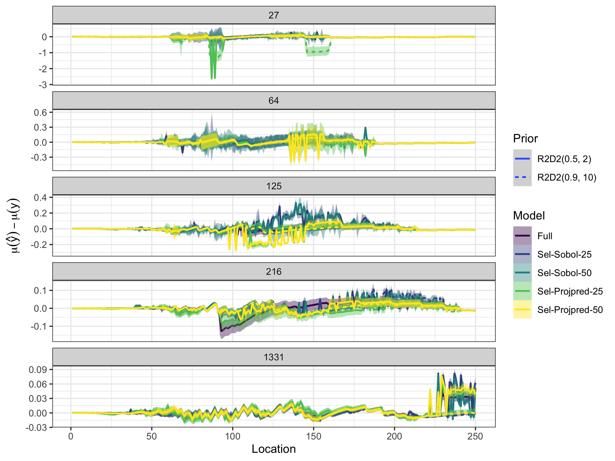Click the -0.1 y-tick in panel 216

[x=39, y=326]
